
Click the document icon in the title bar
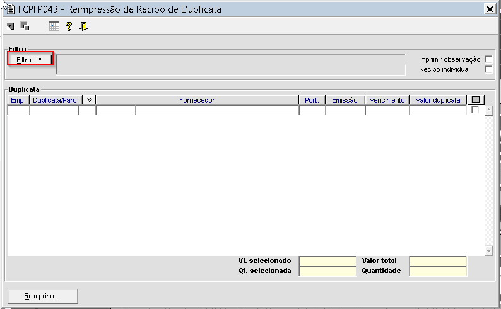[10, 9]
